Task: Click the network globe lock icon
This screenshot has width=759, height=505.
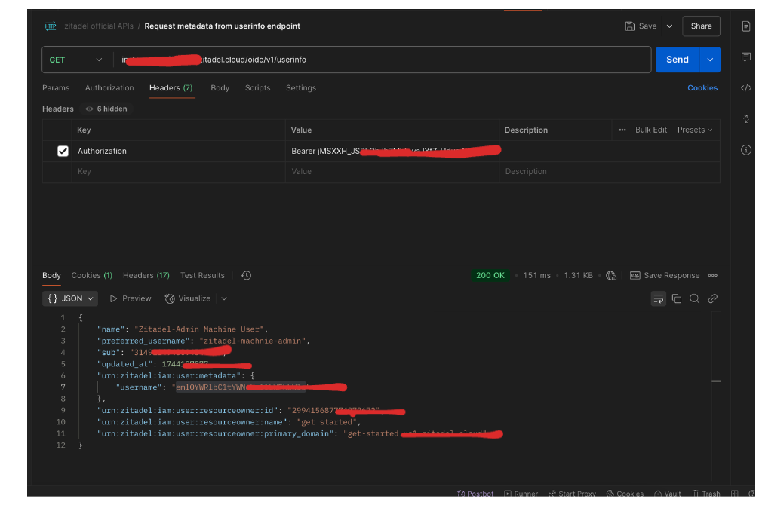Action: coord(611,275)
